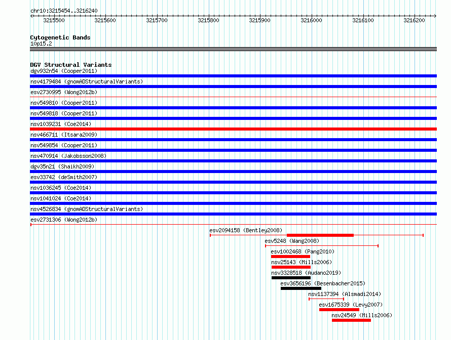
Task: Click the black bar under nsv3328518
Action: click(x=291, y=278)
